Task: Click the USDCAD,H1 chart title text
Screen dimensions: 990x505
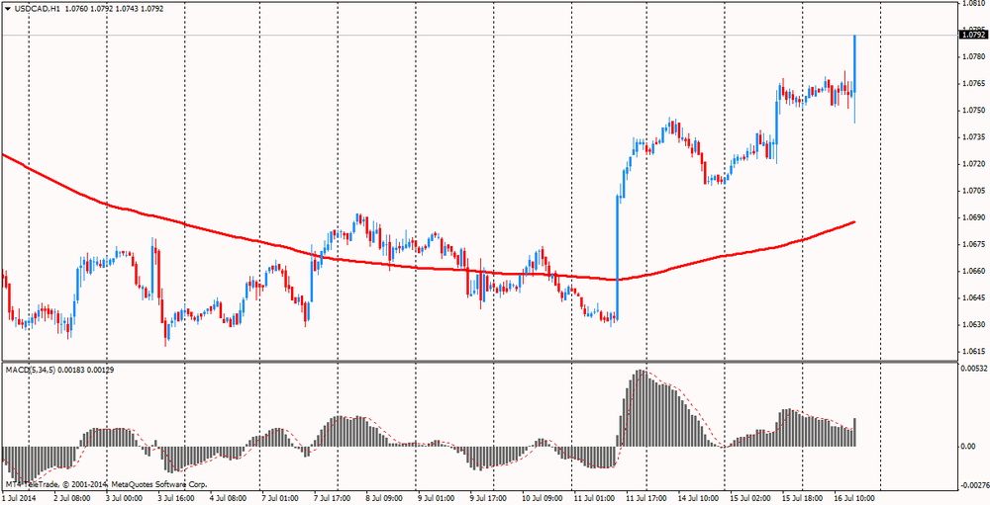Action: pyautogui.click(x=36, y=10)
